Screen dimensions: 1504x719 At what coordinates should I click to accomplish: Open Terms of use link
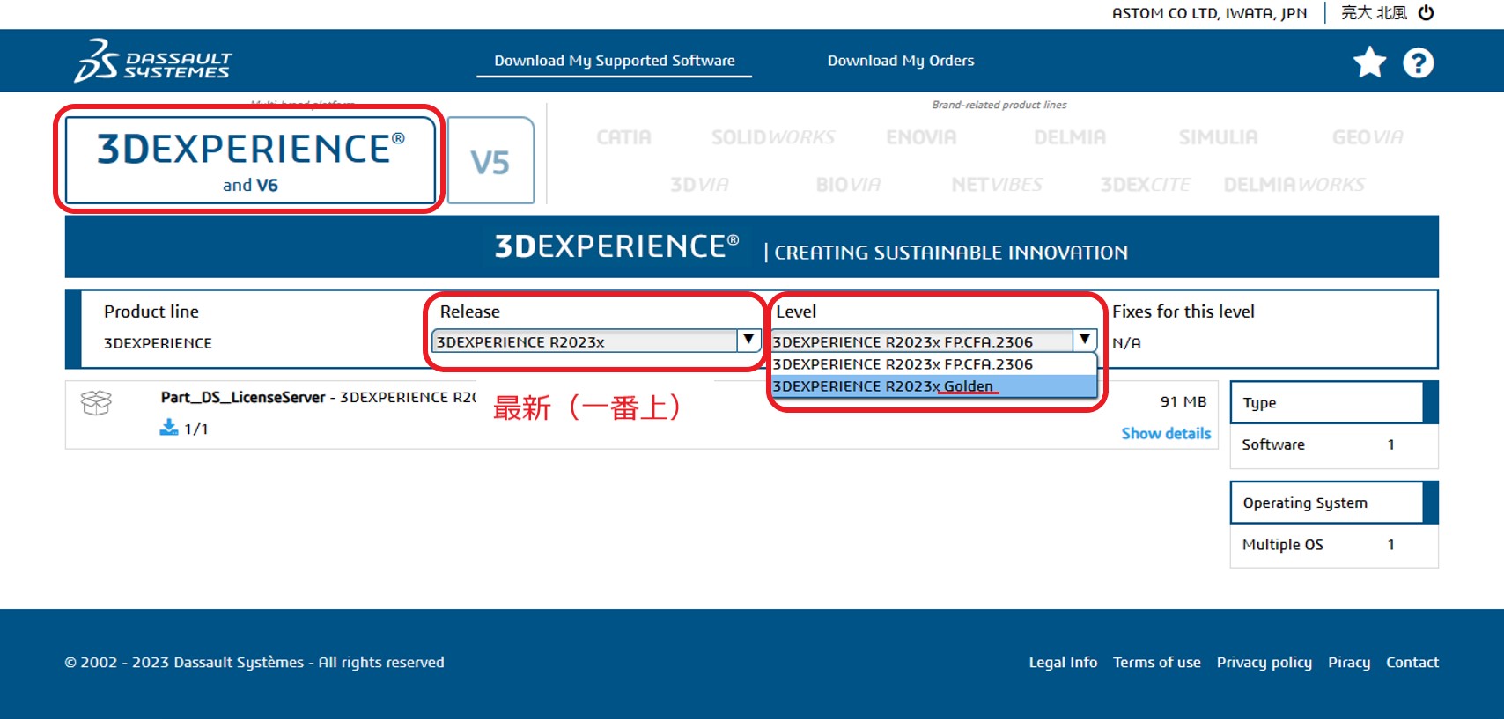(x=1156, y=662)
